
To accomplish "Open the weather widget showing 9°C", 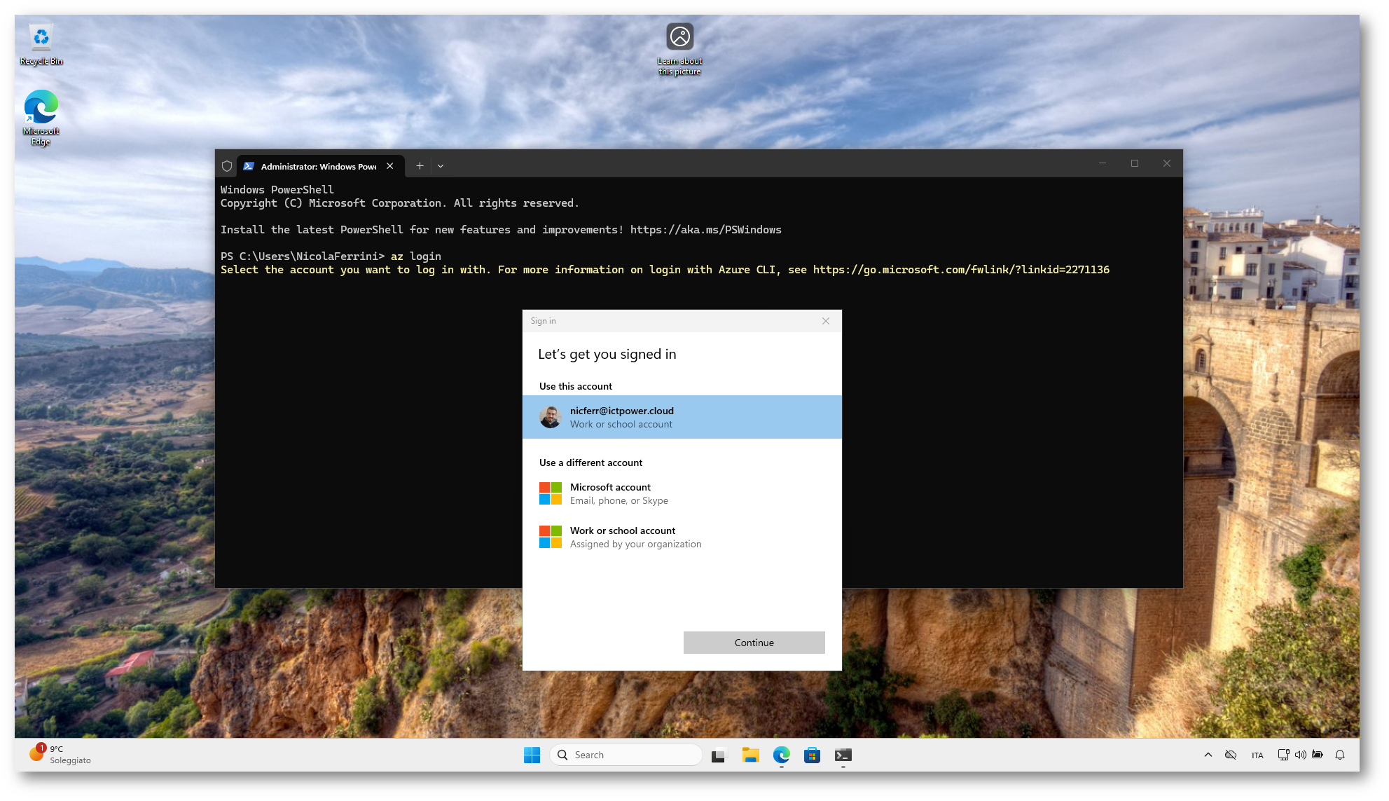I will click(x=60, y=754).
